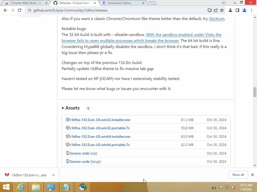Launch Internet Explorer from taskbar
257x192 pixels.
point(21,187)
